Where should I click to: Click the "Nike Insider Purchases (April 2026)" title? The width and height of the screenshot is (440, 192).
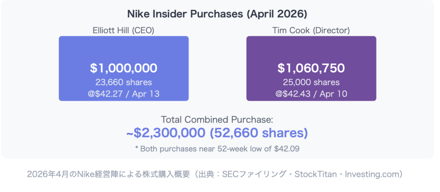pyautogui.click(x=217, y=14)
